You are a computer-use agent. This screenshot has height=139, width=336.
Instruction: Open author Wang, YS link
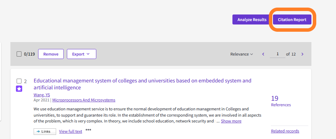coord(42,95)
